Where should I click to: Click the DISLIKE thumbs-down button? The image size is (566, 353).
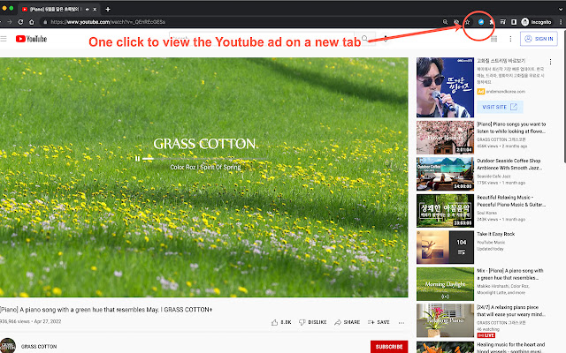coord(312,322)
